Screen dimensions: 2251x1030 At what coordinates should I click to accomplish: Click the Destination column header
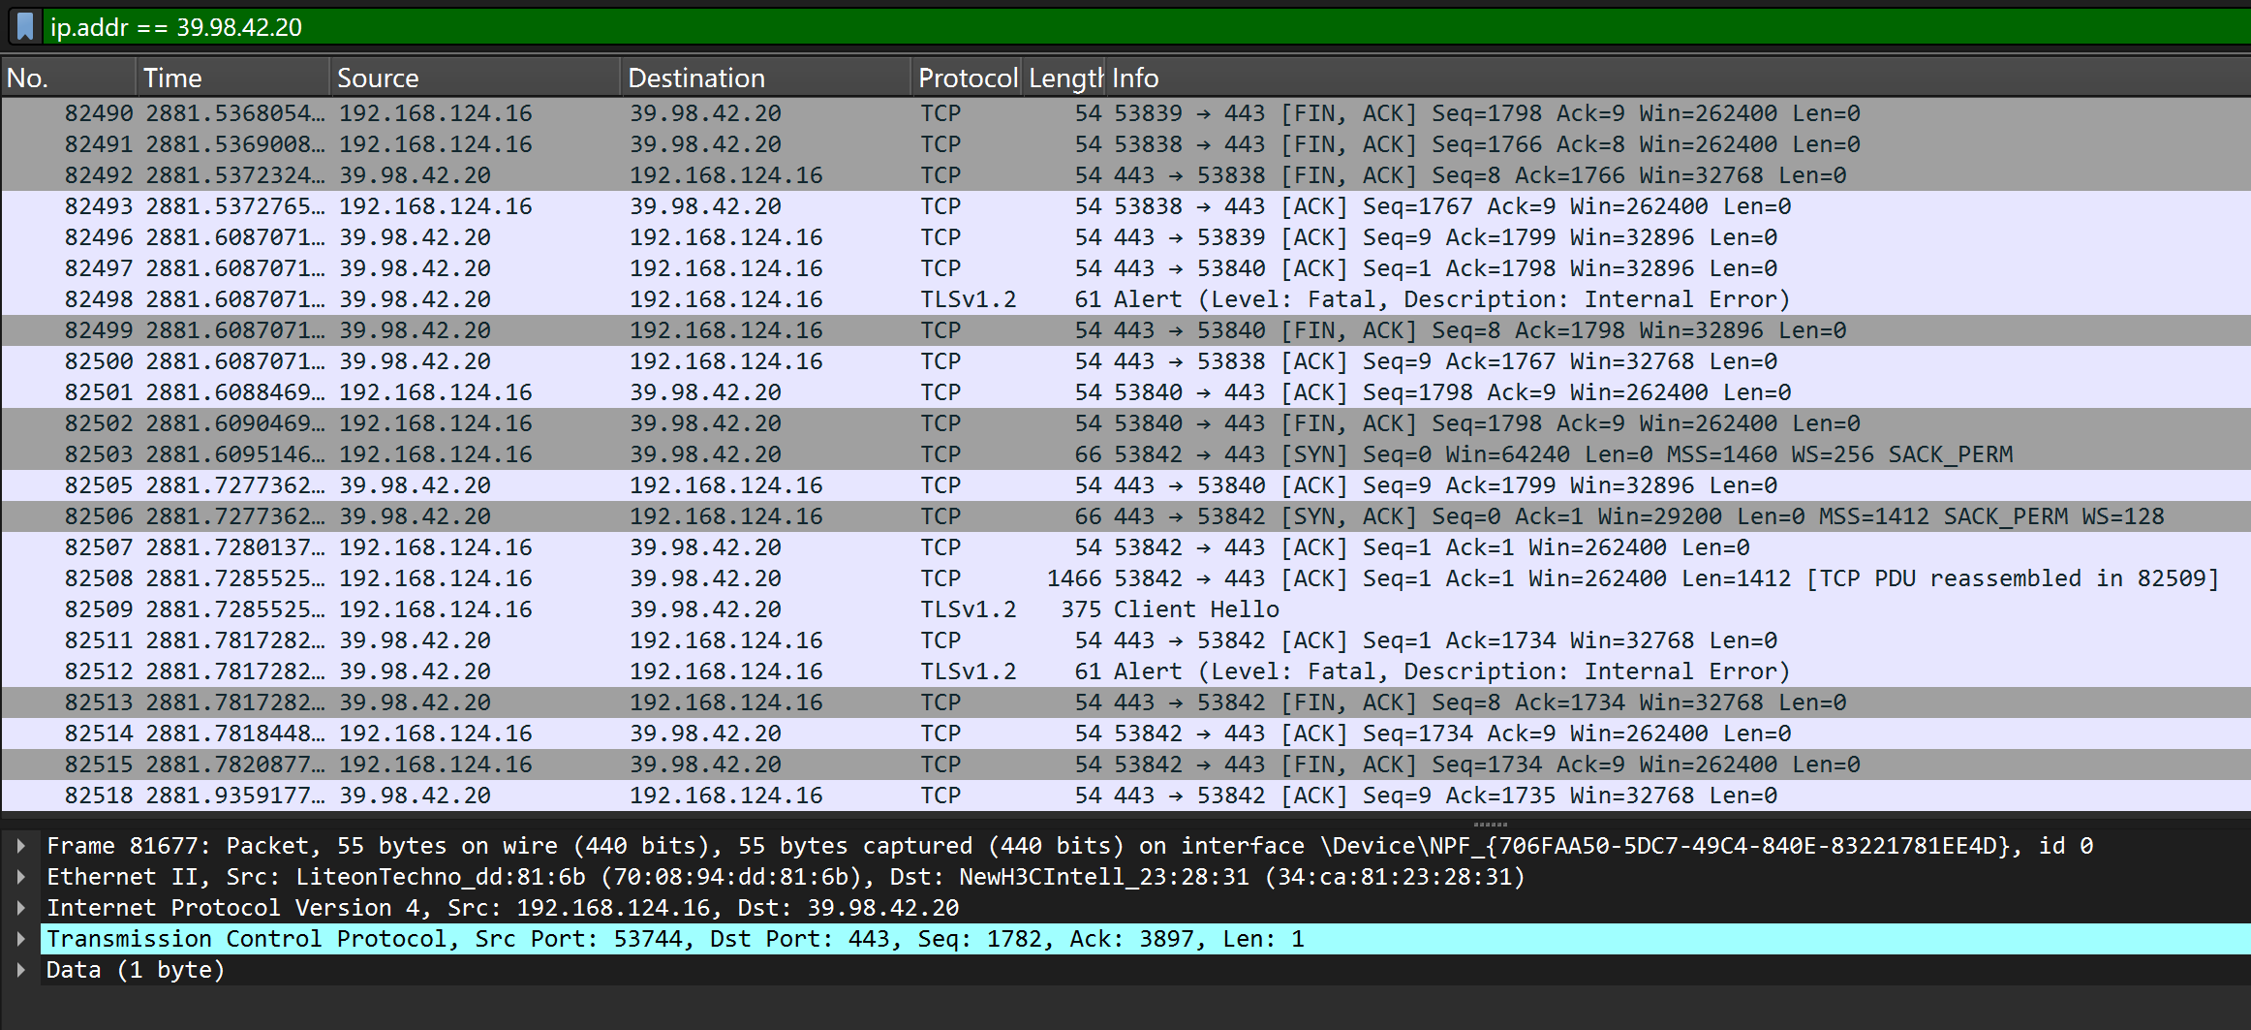pyautogui.click(x=765, y=78)
